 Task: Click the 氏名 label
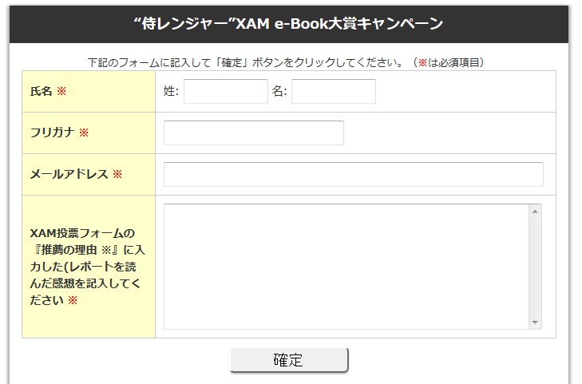click(41, 91)
